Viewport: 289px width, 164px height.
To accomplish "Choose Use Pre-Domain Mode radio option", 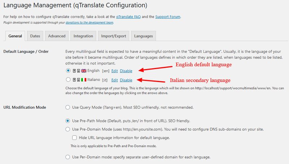I will coord(68,129).
